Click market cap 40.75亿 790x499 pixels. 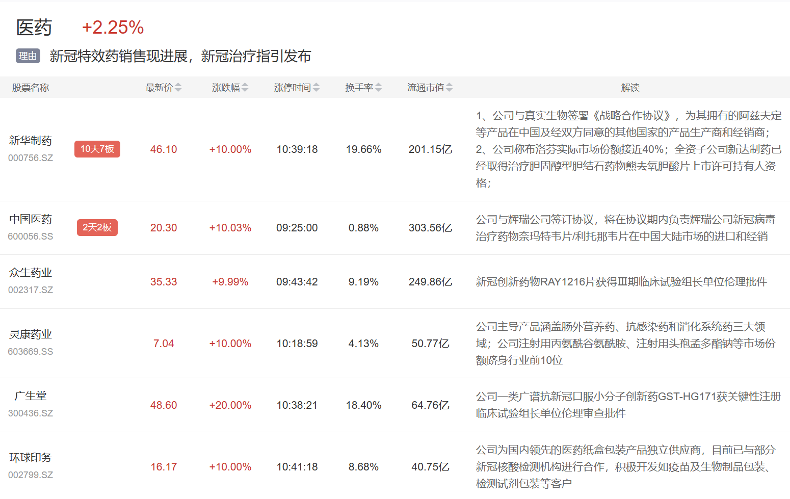tap(430, 467)
